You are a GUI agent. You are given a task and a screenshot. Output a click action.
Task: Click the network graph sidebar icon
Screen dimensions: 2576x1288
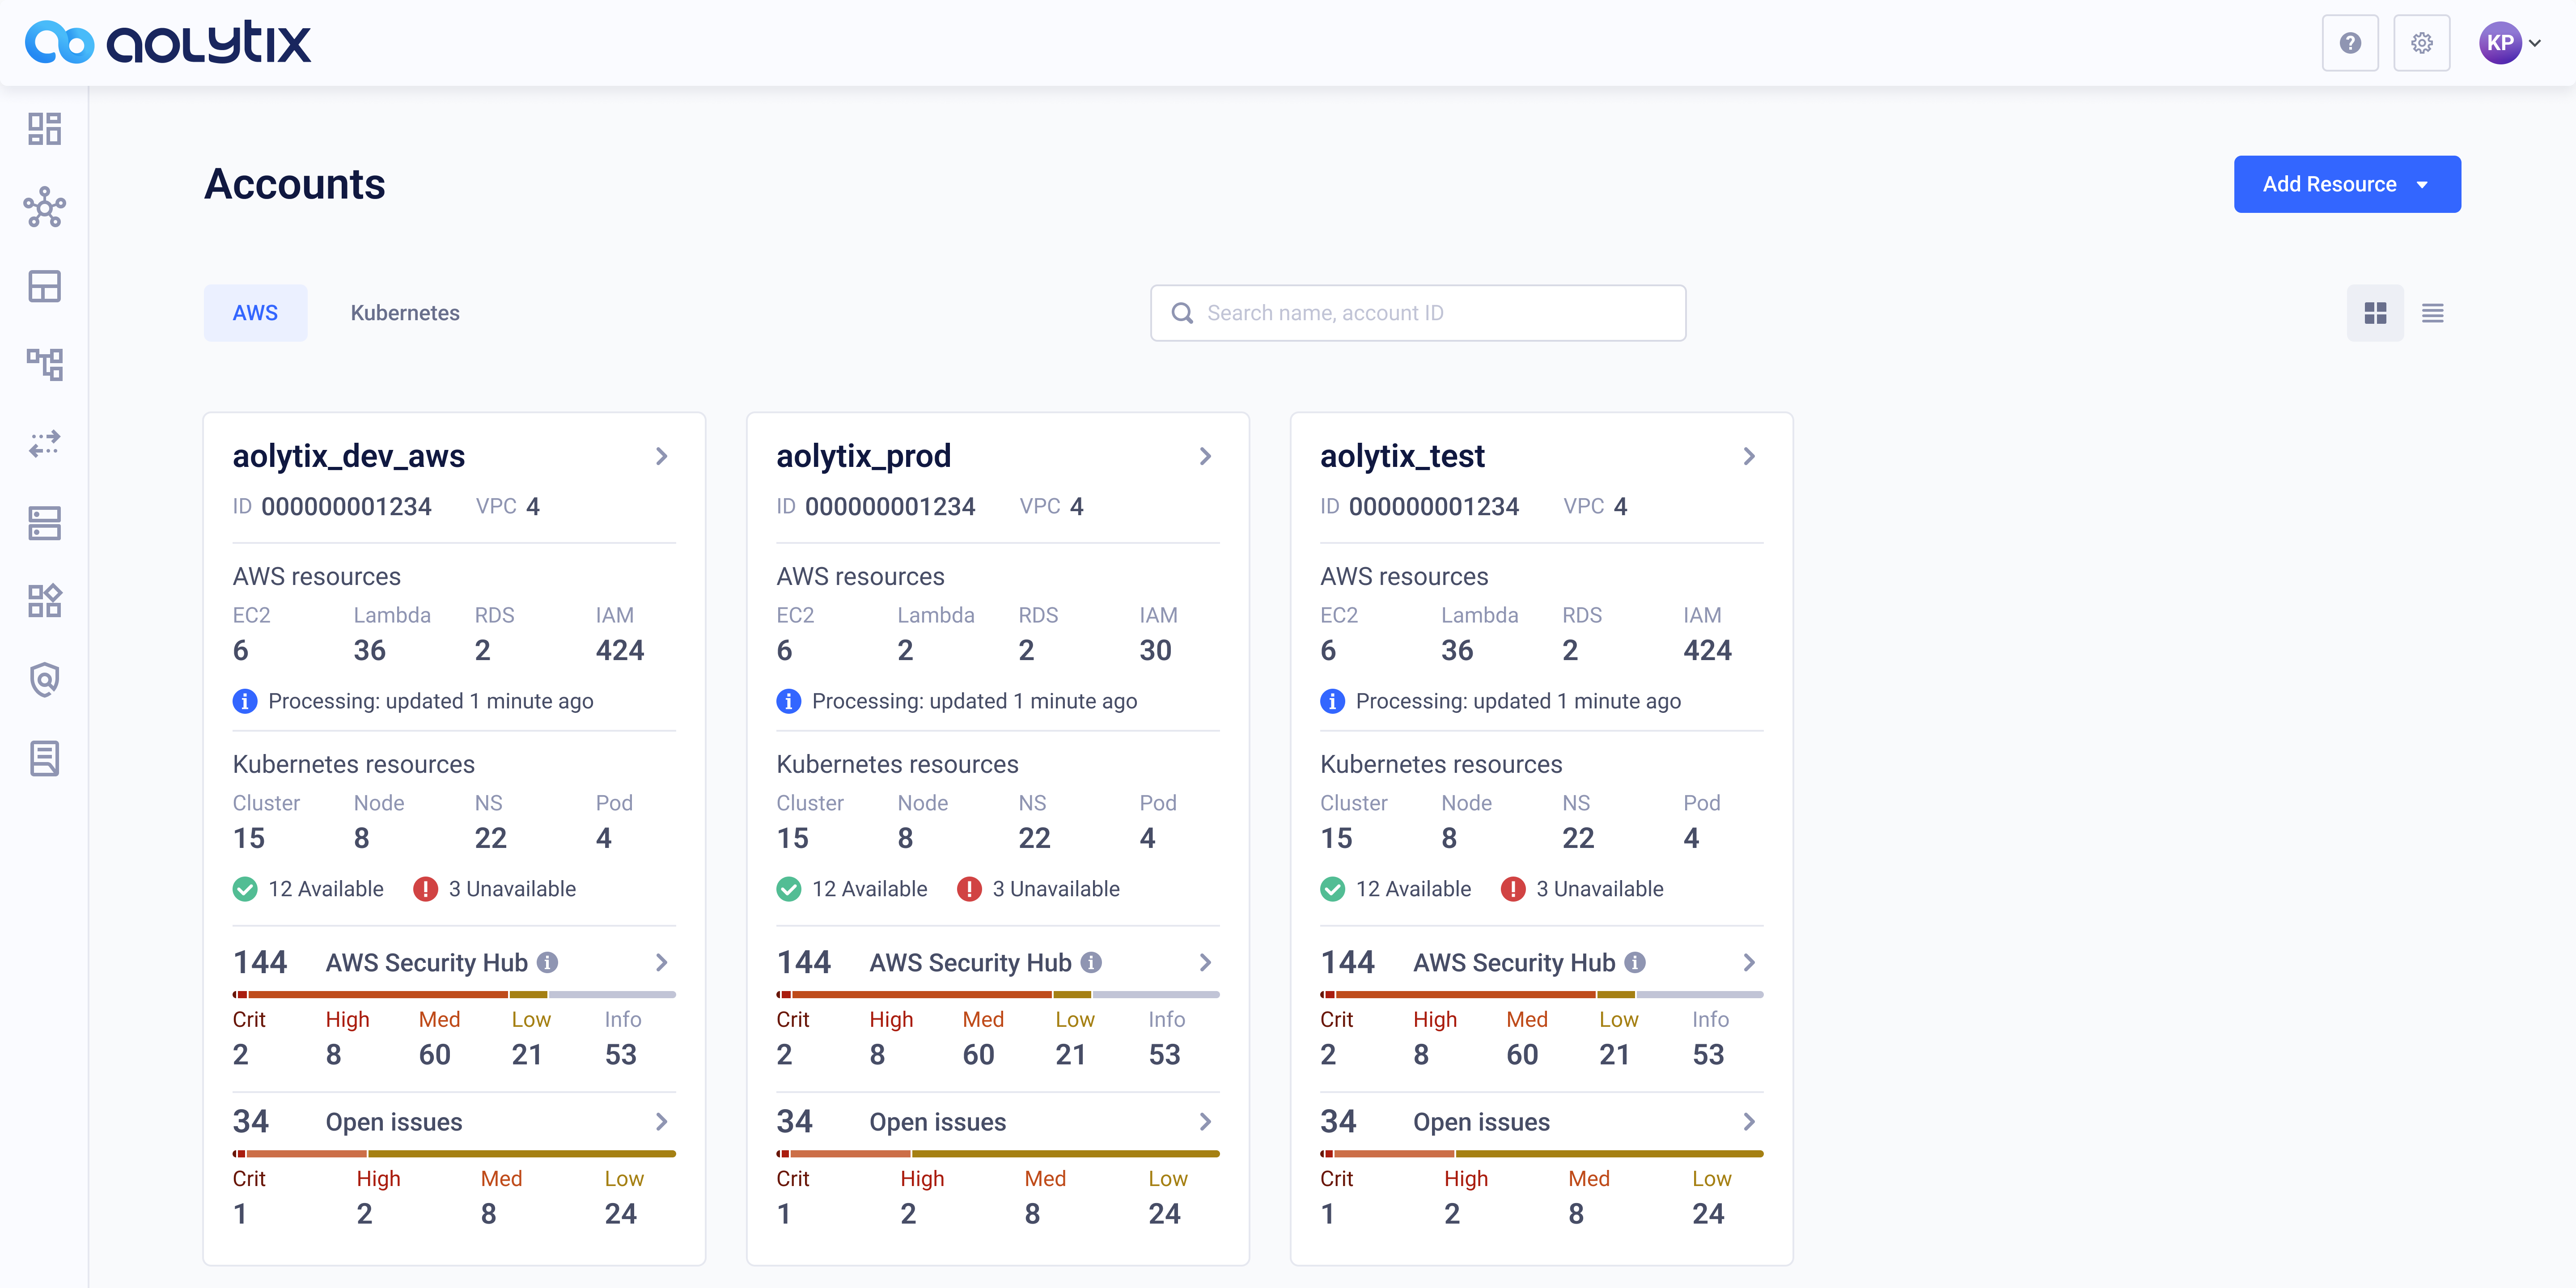point(44,208)
